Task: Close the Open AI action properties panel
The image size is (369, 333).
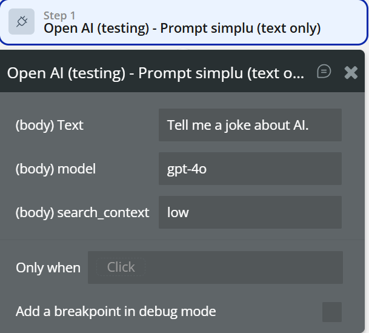Action: [x=351, y=73]
